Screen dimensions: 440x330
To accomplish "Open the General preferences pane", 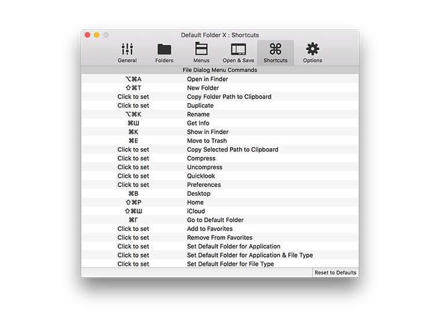I will point(127,53).
